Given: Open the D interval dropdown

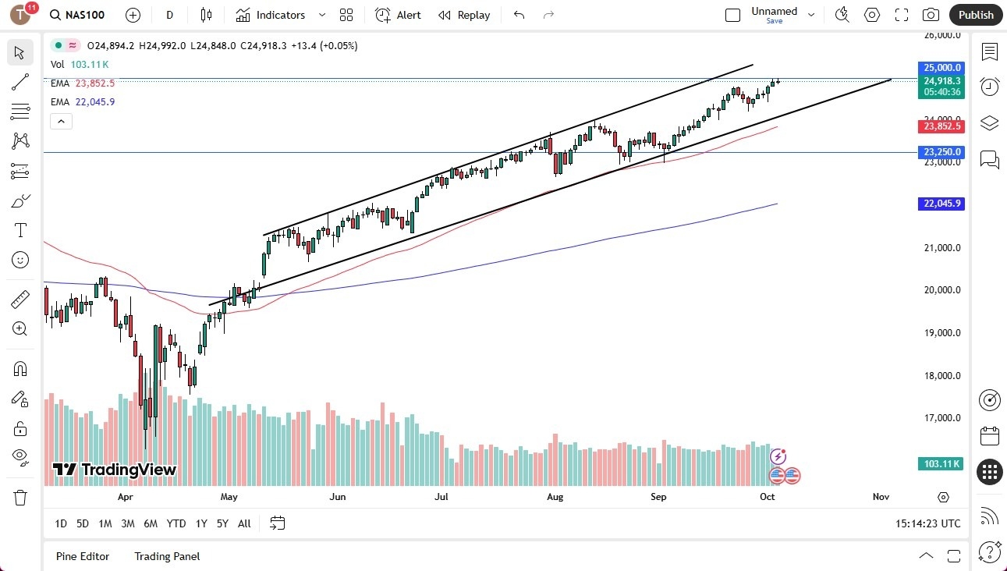Looking at the screenshot, I should tap(168, 14).
